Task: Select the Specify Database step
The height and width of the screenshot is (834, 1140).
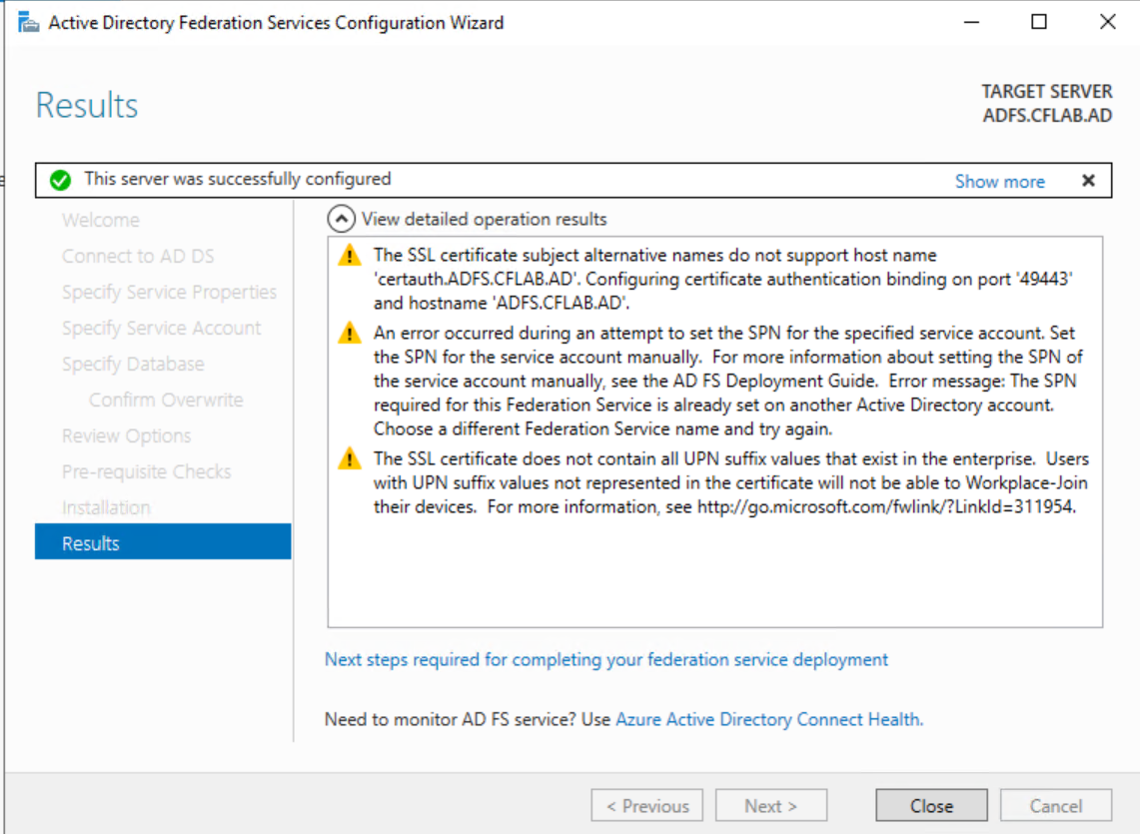Action: (133, 364)
